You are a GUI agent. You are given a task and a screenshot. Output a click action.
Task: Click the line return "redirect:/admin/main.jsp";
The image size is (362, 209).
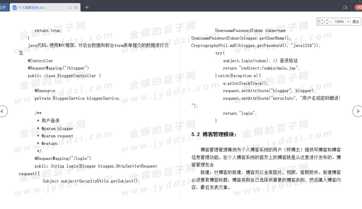[x=261, y=68]
